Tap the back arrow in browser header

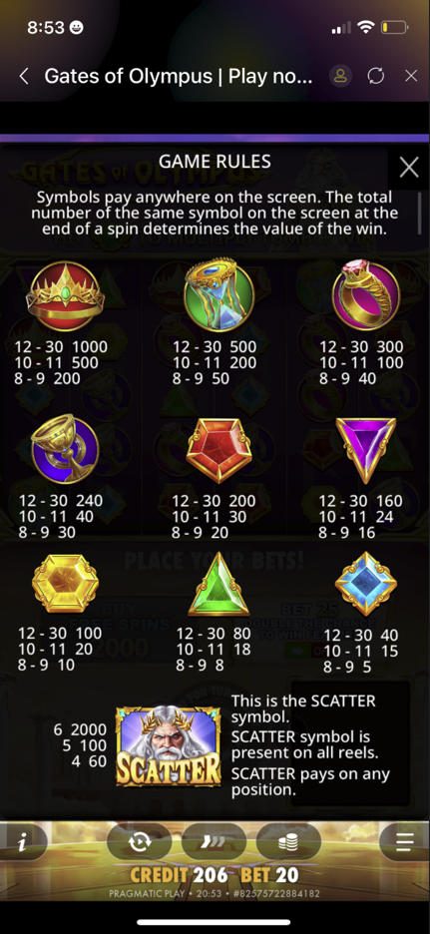(x=24, y=76)
